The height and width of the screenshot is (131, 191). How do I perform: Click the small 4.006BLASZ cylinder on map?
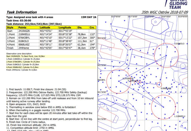(159, 84)
